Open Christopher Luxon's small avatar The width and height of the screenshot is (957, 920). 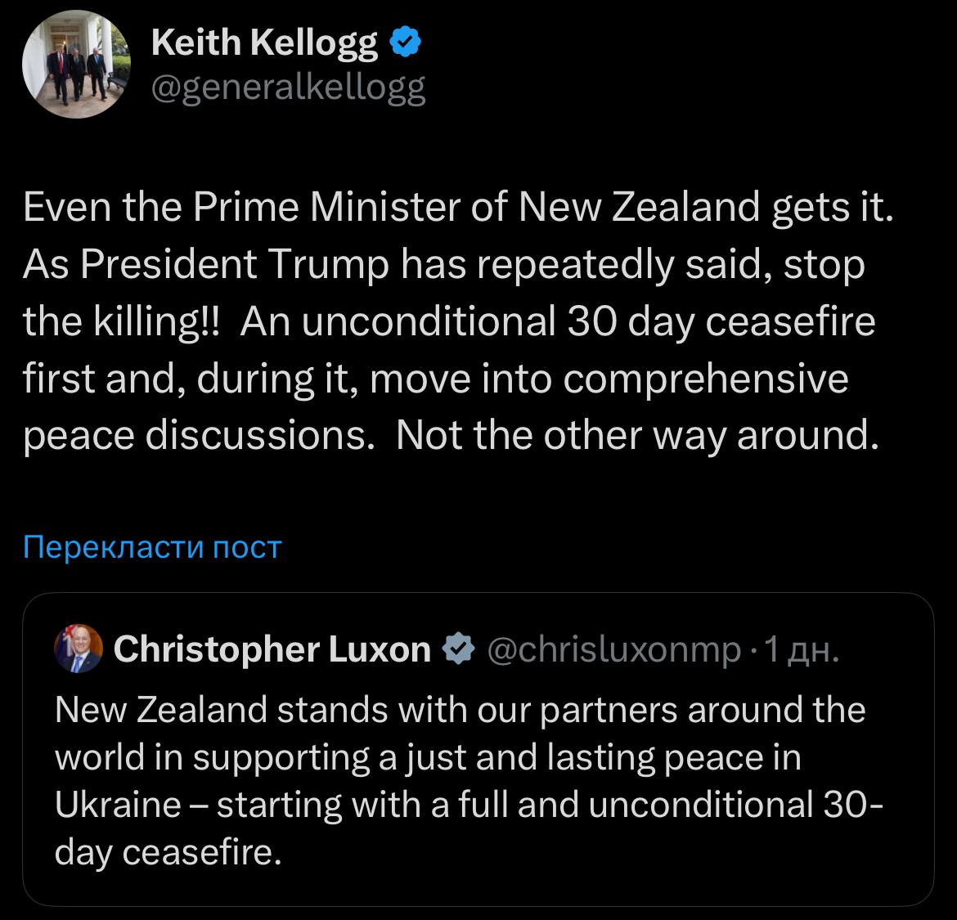(x=79, y=649)
